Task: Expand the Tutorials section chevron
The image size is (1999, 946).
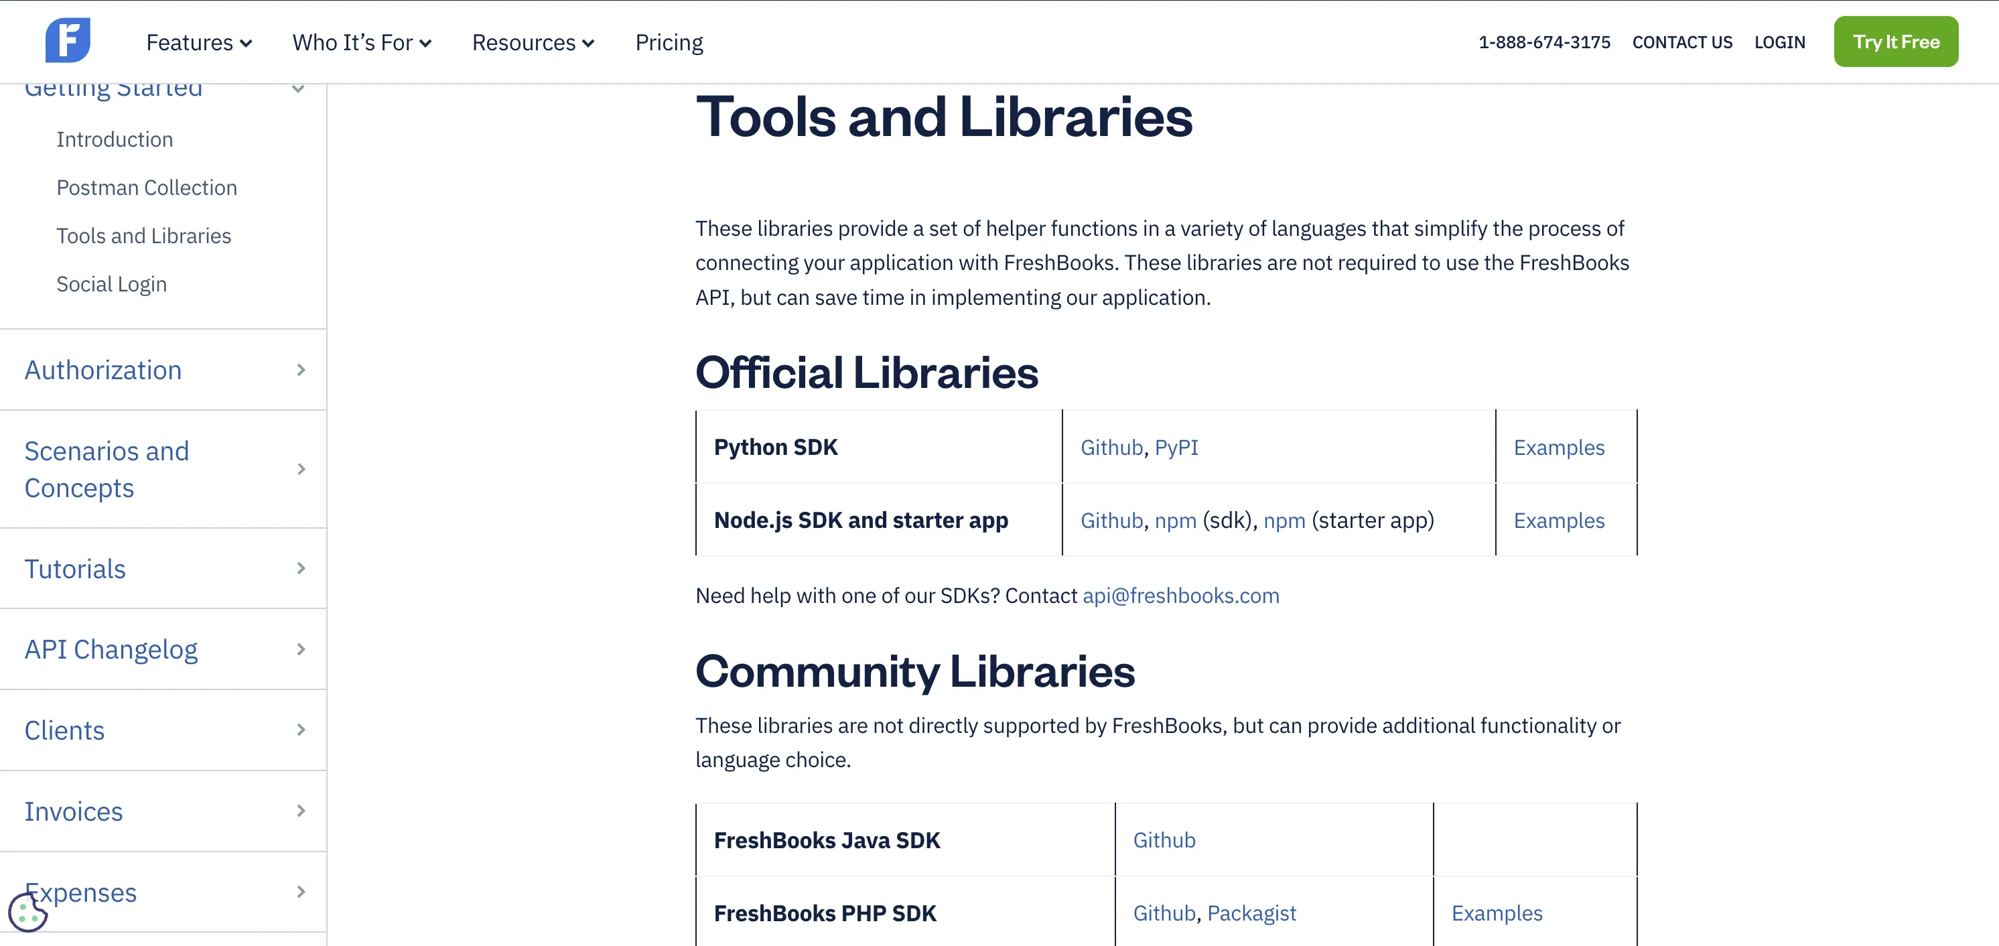Action: (x=301, y=568)
